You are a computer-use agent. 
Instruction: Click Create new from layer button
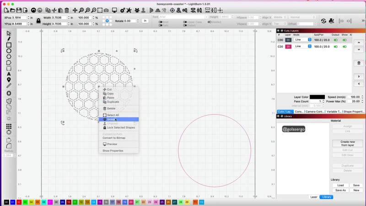pos(347,144)
